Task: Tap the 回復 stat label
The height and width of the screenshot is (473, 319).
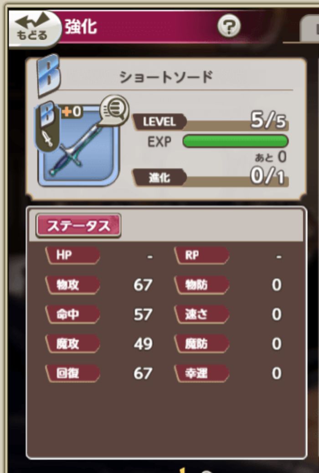Action: click(72, 373)
